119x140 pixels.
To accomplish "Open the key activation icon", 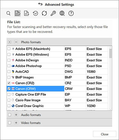I will click(x=53, y=13).
